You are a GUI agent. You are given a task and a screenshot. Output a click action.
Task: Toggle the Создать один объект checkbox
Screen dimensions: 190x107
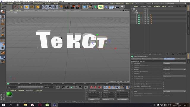pos(164,87)
